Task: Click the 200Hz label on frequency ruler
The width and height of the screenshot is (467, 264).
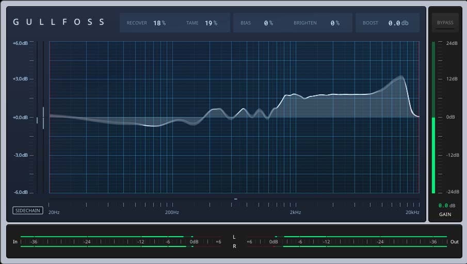Action: 172,212
